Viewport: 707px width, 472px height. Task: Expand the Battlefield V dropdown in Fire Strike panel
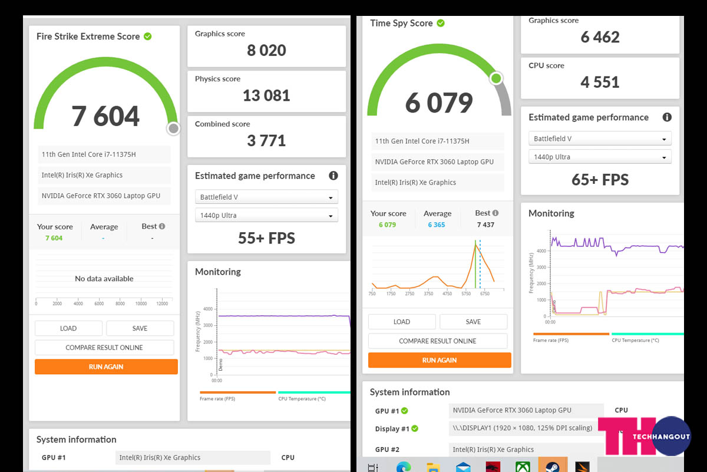pos(266,197)
